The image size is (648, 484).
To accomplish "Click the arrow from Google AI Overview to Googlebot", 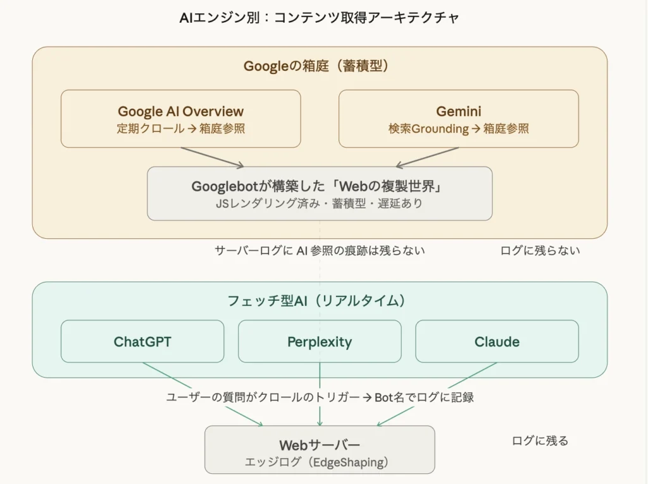I will click(x=211, y=157).
